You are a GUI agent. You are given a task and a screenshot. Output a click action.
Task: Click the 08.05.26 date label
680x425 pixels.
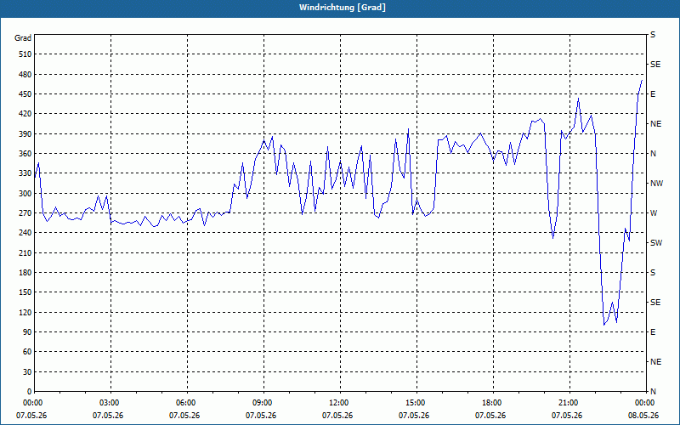tap(643, 416)
